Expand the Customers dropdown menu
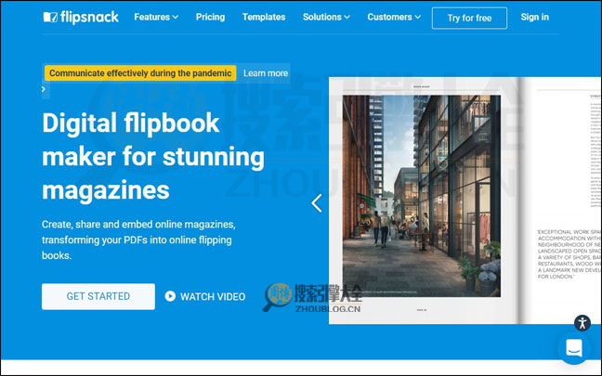 tap(394, 18)
